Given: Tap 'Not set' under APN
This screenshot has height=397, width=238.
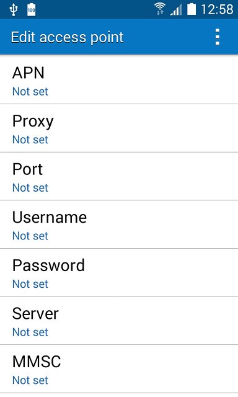Looking at the screenshot, I should pos(30,91).
